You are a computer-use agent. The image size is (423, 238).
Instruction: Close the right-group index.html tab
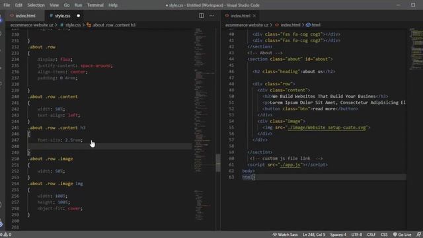pyautogui.click(x=254, y=16)
